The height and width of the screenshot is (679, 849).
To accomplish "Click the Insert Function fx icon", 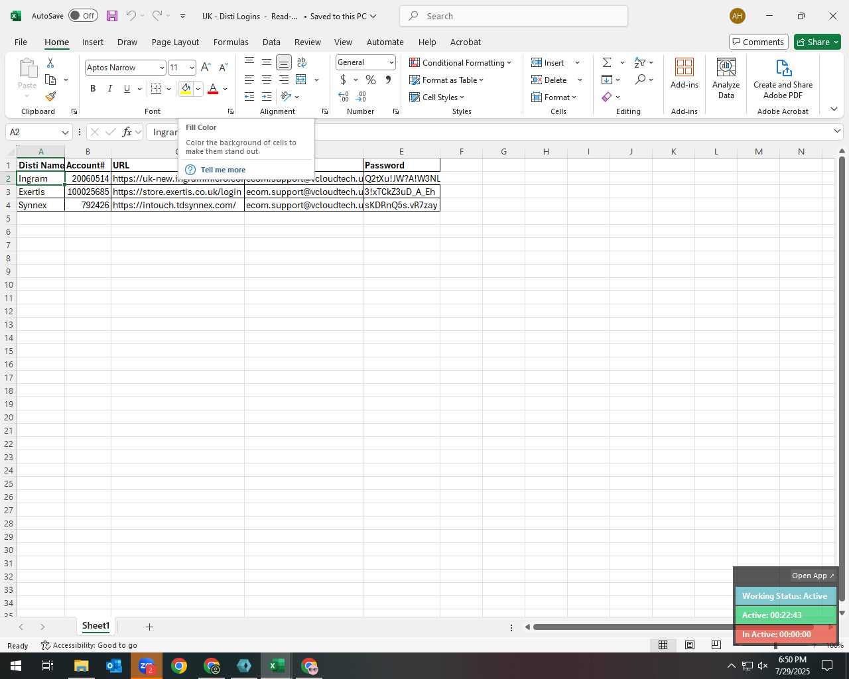I will 127,132.
